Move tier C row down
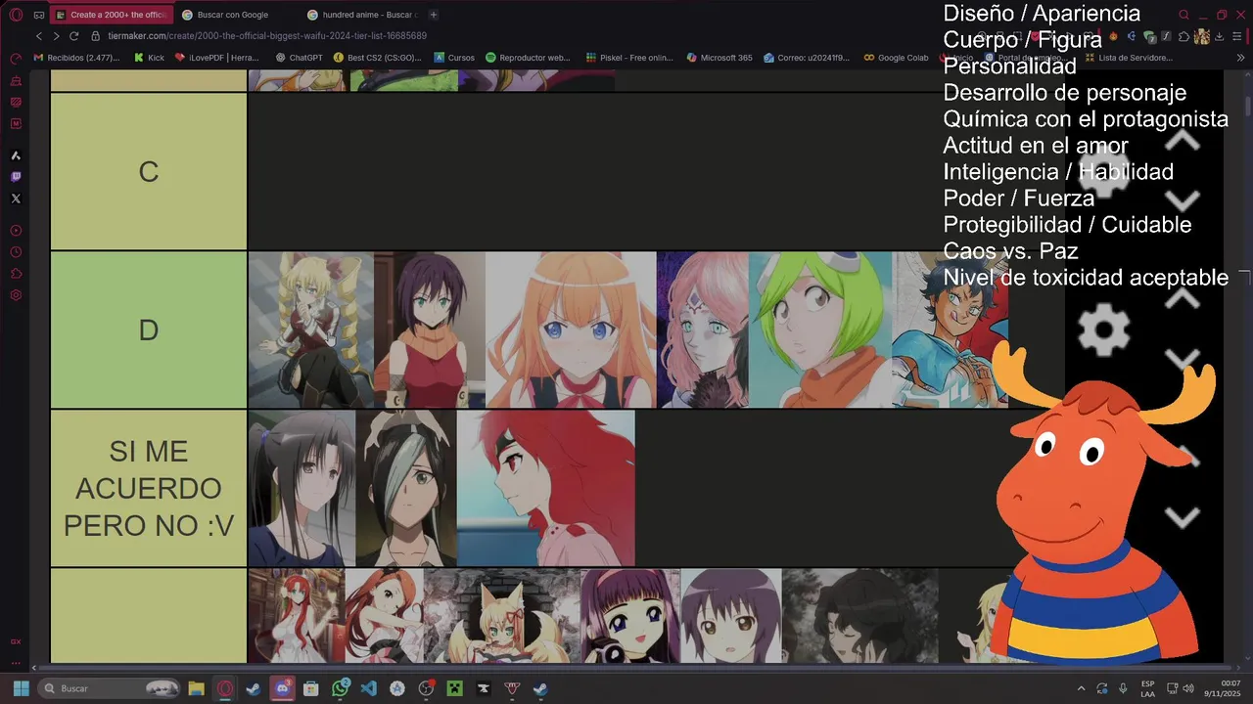The height and width of the screenshot is (704, 1253). click(x=1183, y=201)
